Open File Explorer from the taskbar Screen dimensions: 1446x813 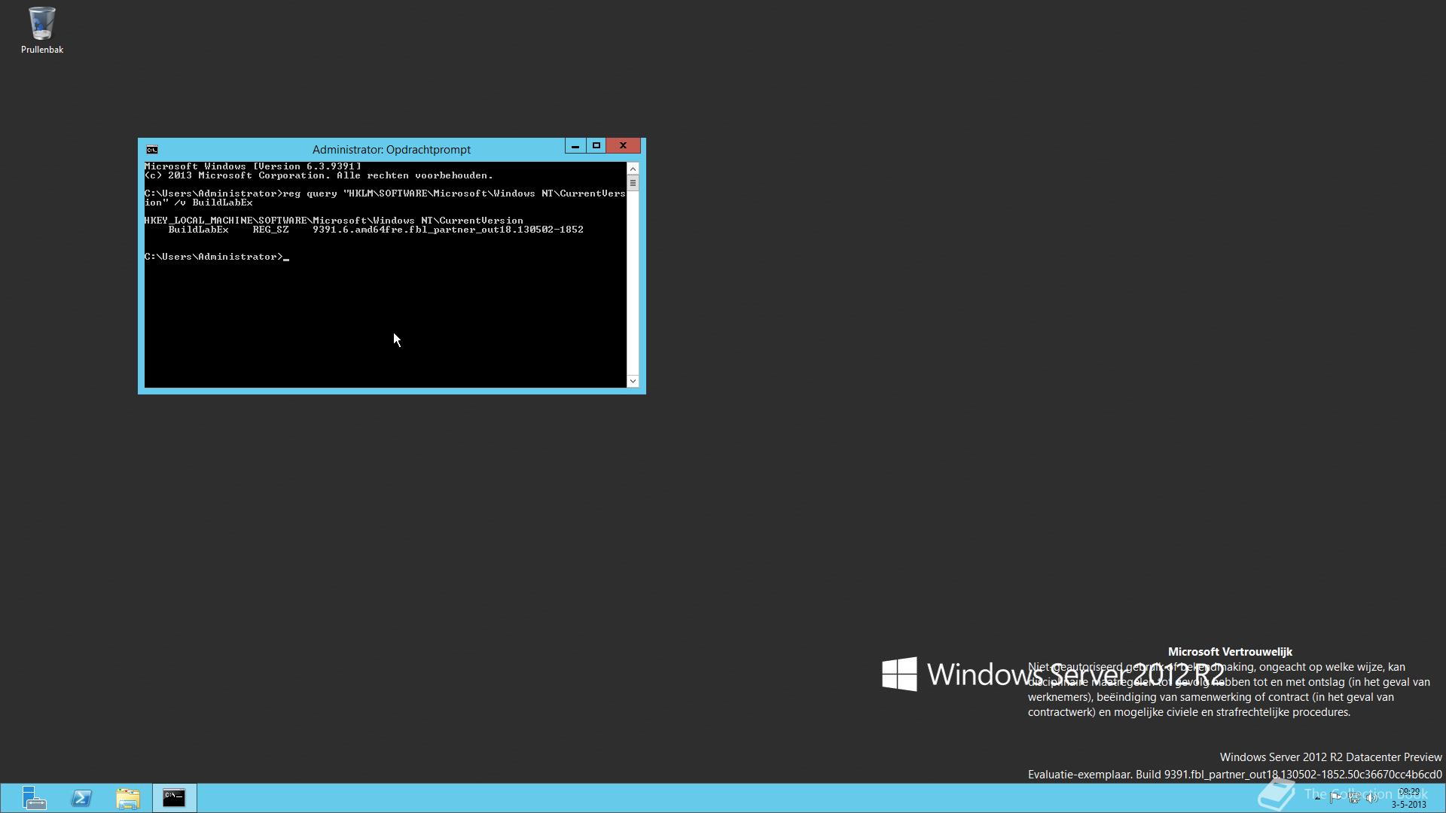click(x=128, y=798)
